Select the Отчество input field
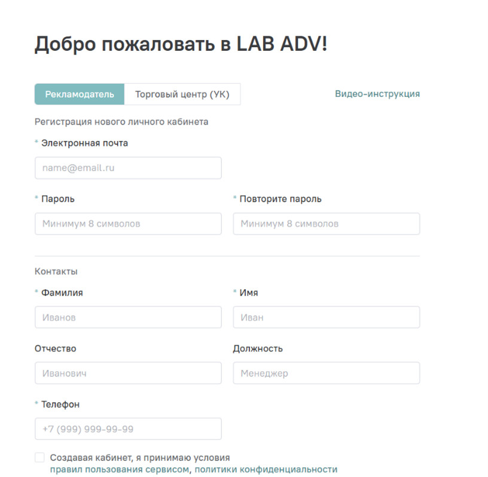 (128, 373)
